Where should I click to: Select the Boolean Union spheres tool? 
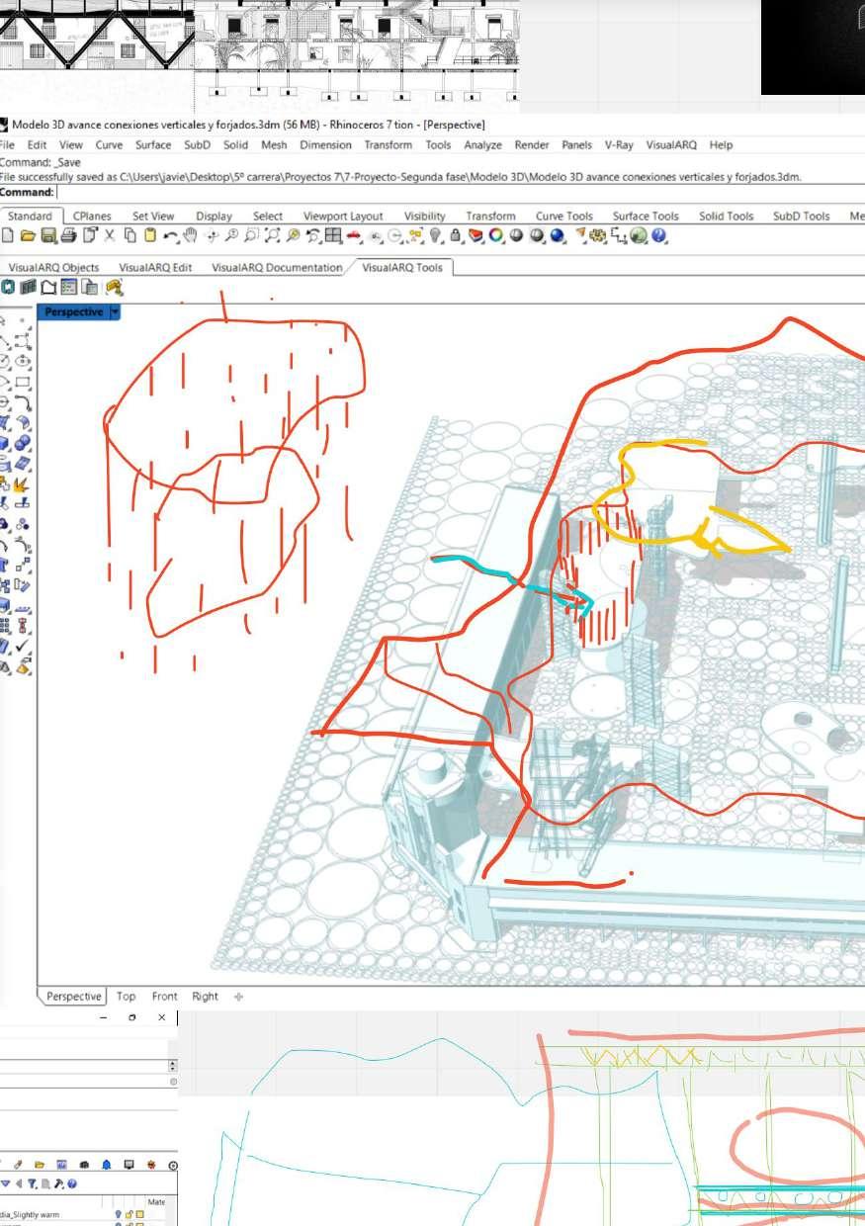tap(23, 443)
